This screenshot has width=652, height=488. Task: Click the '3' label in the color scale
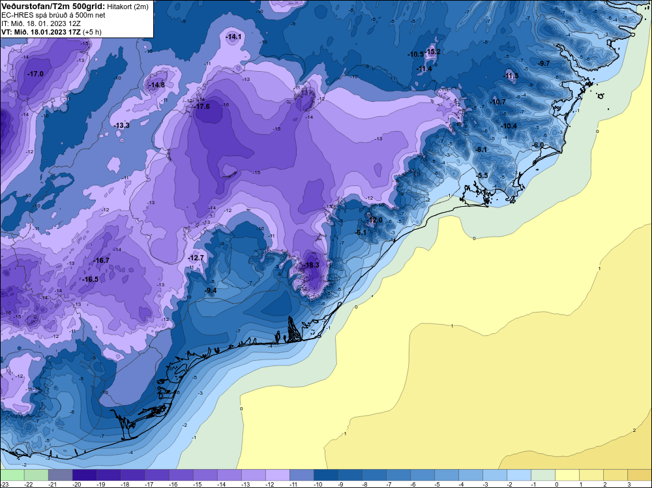pos(629,484)
